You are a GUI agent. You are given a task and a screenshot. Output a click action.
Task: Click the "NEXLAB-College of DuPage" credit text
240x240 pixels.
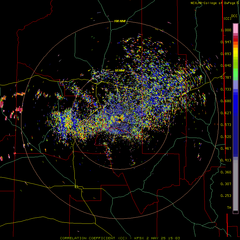(x=213, y=3)
